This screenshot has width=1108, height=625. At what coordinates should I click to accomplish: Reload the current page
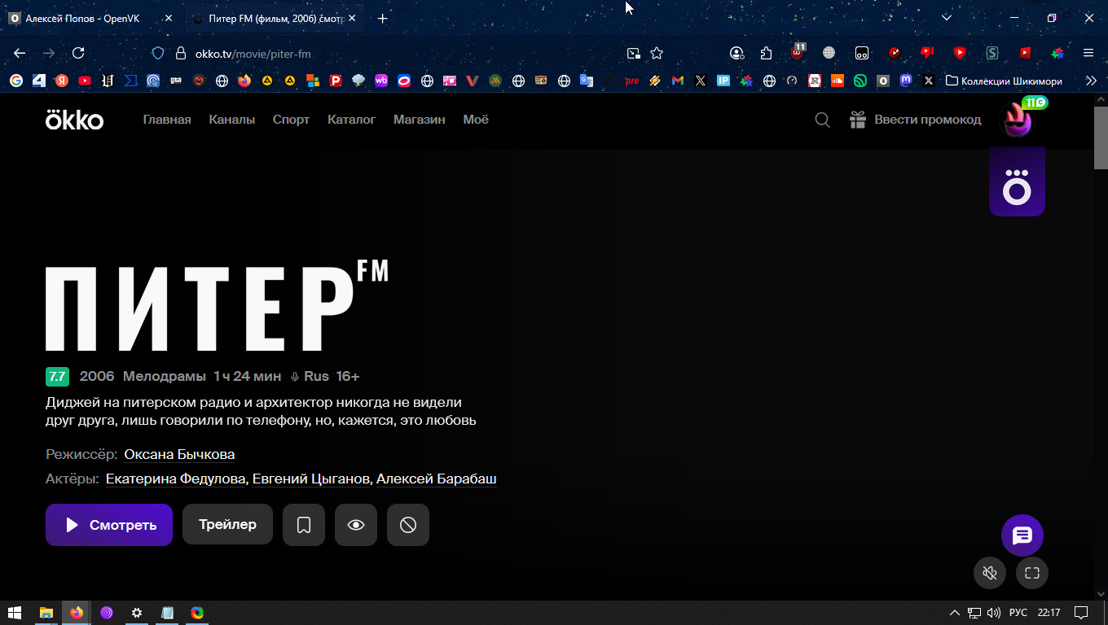[78, 53]
